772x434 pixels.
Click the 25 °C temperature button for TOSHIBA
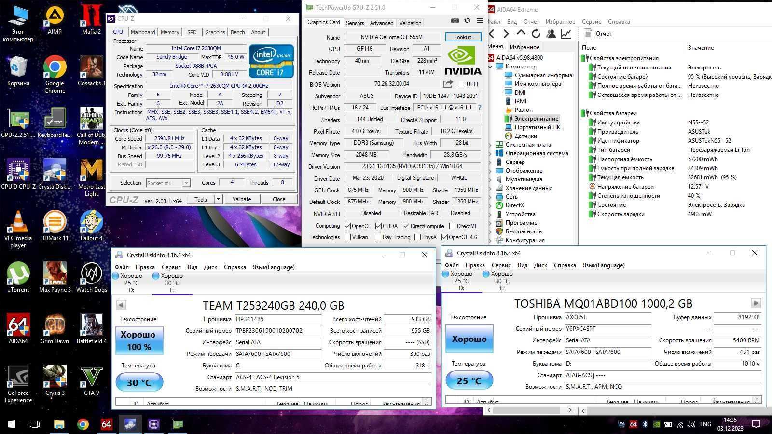[469, 380]
